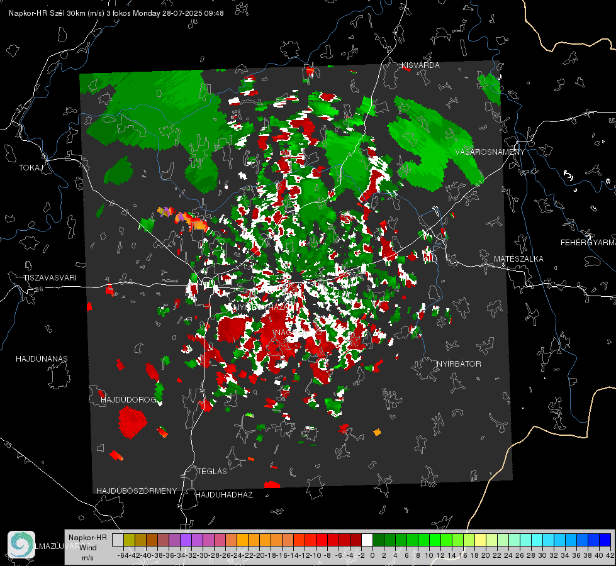
Task: Select the HAJDÚHADHÁZ label
Action: (224, 494)
